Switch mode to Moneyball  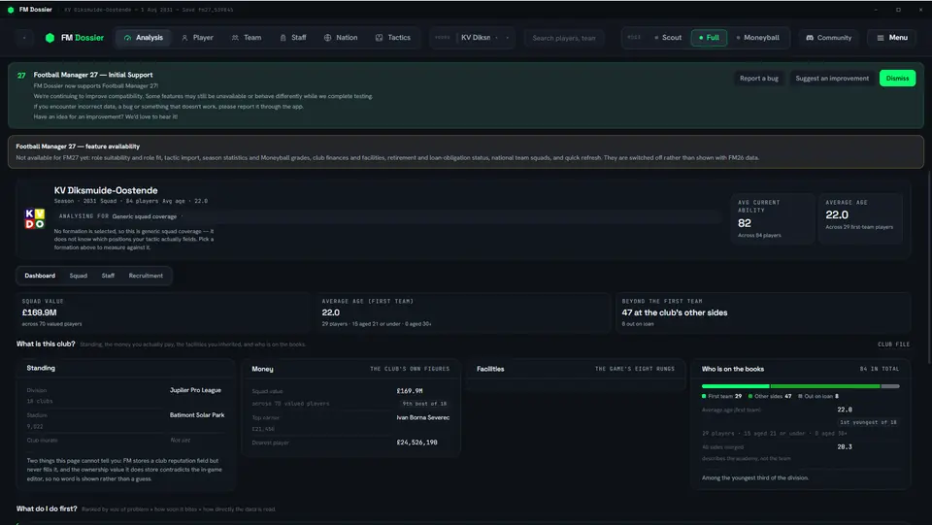pyautogui.click(x=758, y=38)
